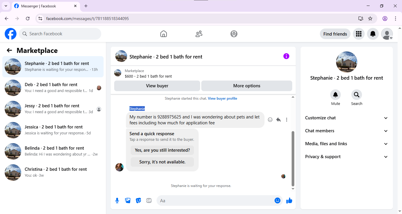The width and height of the screenshot is (402, 214).
Task: Open the Jessica conversation in list
Action: pyautogui.click(x=53, y=130)
